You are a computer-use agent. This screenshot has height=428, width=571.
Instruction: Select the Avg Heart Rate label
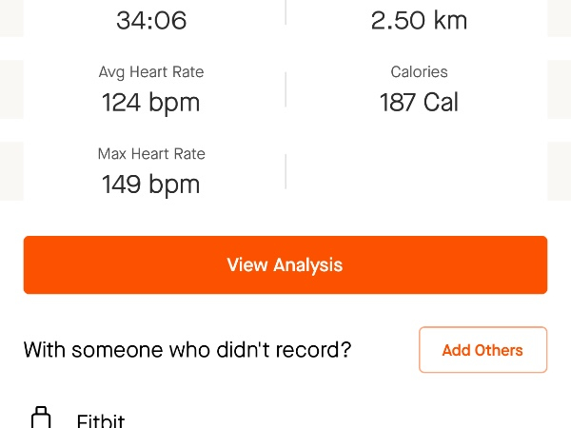point(150,72)
